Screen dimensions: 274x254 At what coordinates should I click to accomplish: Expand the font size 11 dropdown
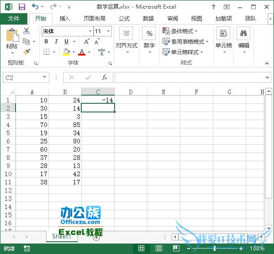click(108, 31)
